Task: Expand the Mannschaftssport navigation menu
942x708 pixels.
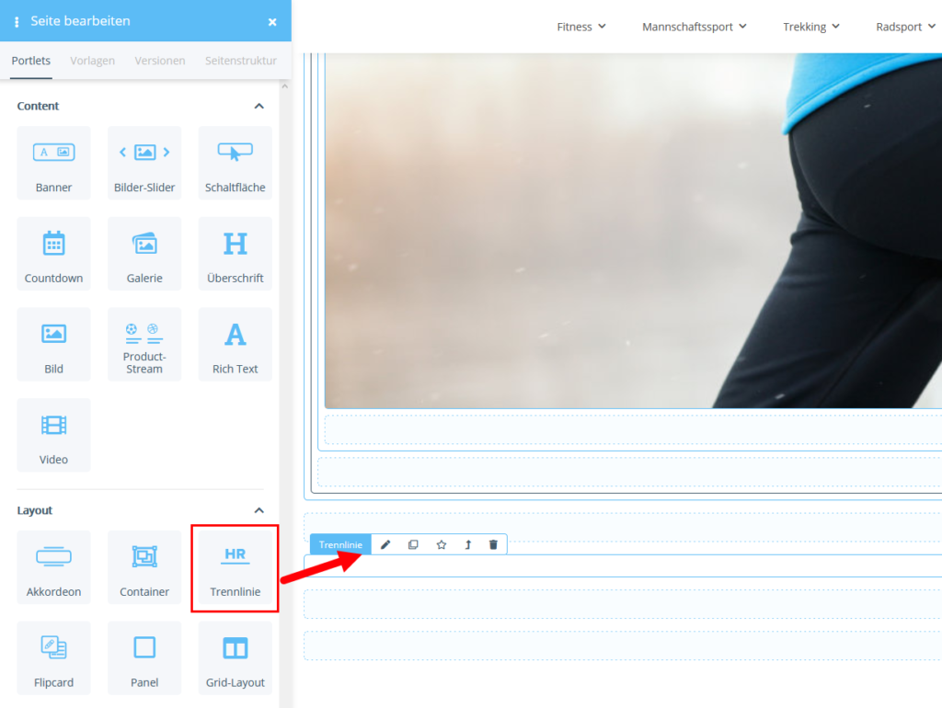Action: (694, 27)
